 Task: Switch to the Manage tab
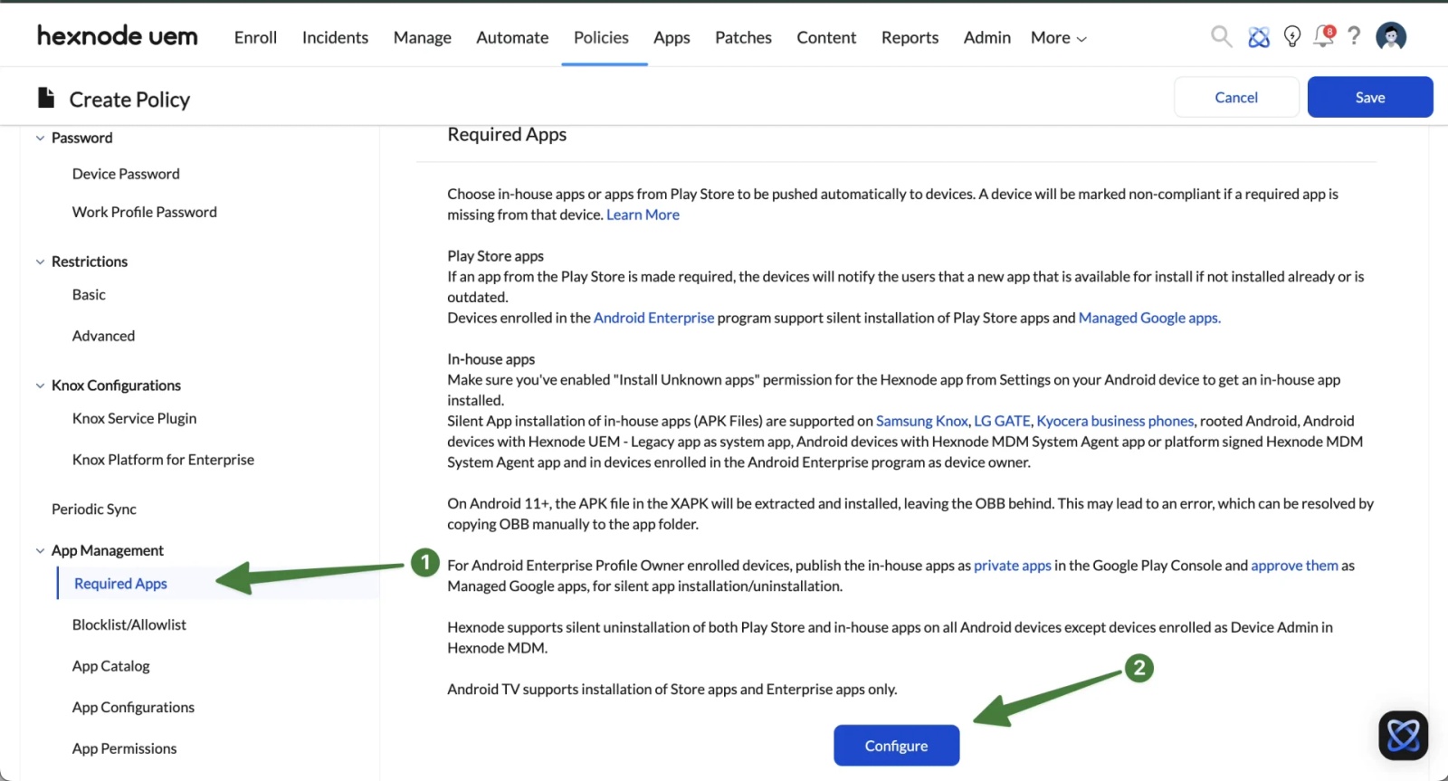(423, 37)
